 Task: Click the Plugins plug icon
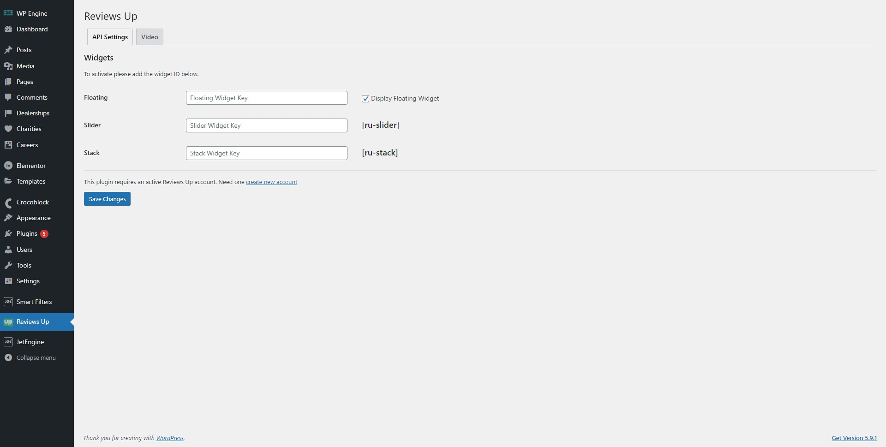click(8, 233)
